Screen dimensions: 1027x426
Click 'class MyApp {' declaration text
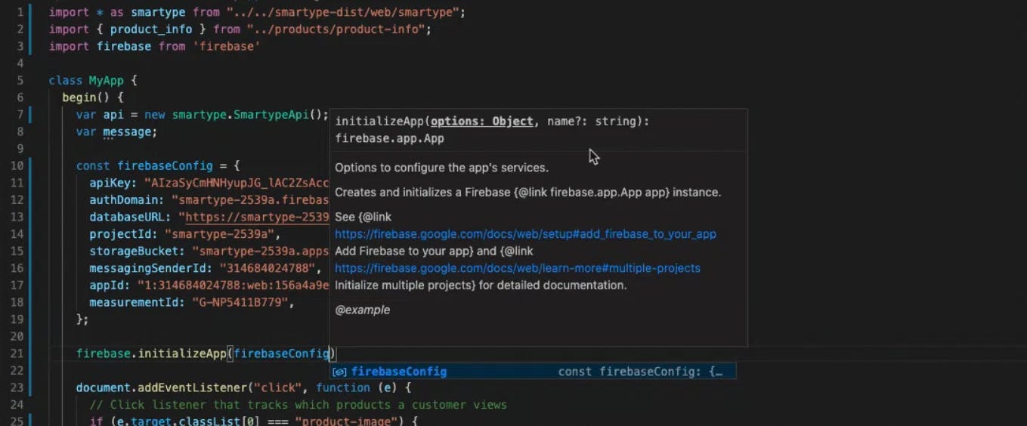[x=93, y=80]
